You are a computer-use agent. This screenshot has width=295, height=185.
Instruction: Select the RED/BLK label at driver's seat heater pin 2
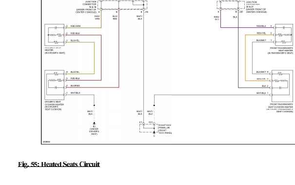click(x=75, y=33)
